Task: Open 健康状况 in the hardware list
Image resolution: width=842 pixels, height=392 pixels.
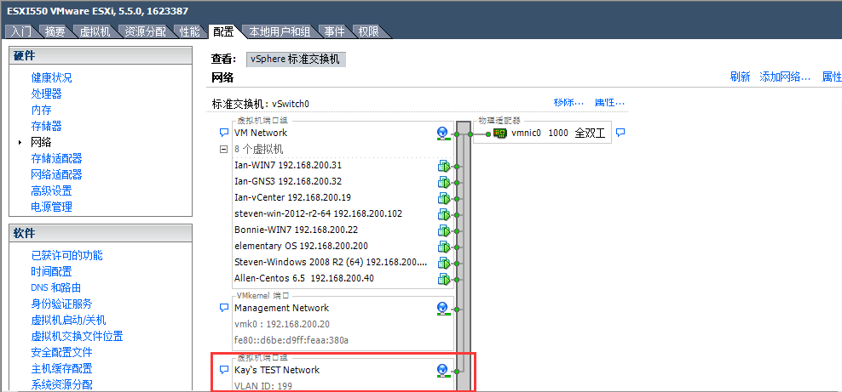Action: 51,77
